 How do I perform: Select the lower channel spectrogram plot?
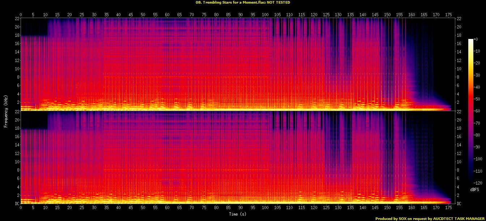click(238, 157)
